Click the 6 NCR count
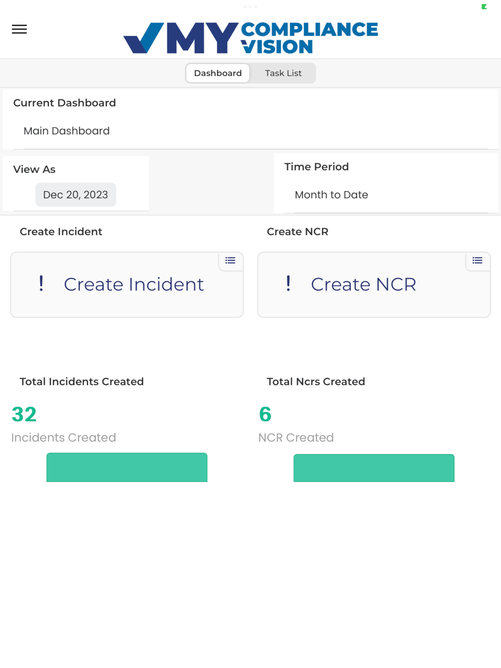Screen dimensions: 501x668 (265, 414)
